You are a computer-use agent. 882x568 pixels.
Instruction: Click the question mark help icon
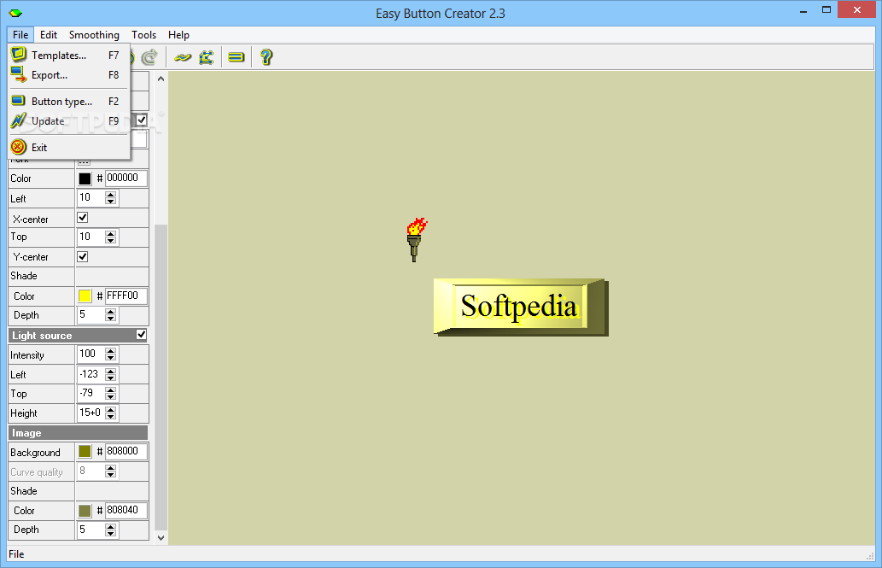(x=266, y=57)
